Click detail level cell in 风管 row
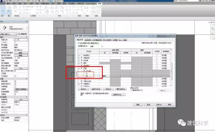215x132 pixels. (x=165, y=68)
